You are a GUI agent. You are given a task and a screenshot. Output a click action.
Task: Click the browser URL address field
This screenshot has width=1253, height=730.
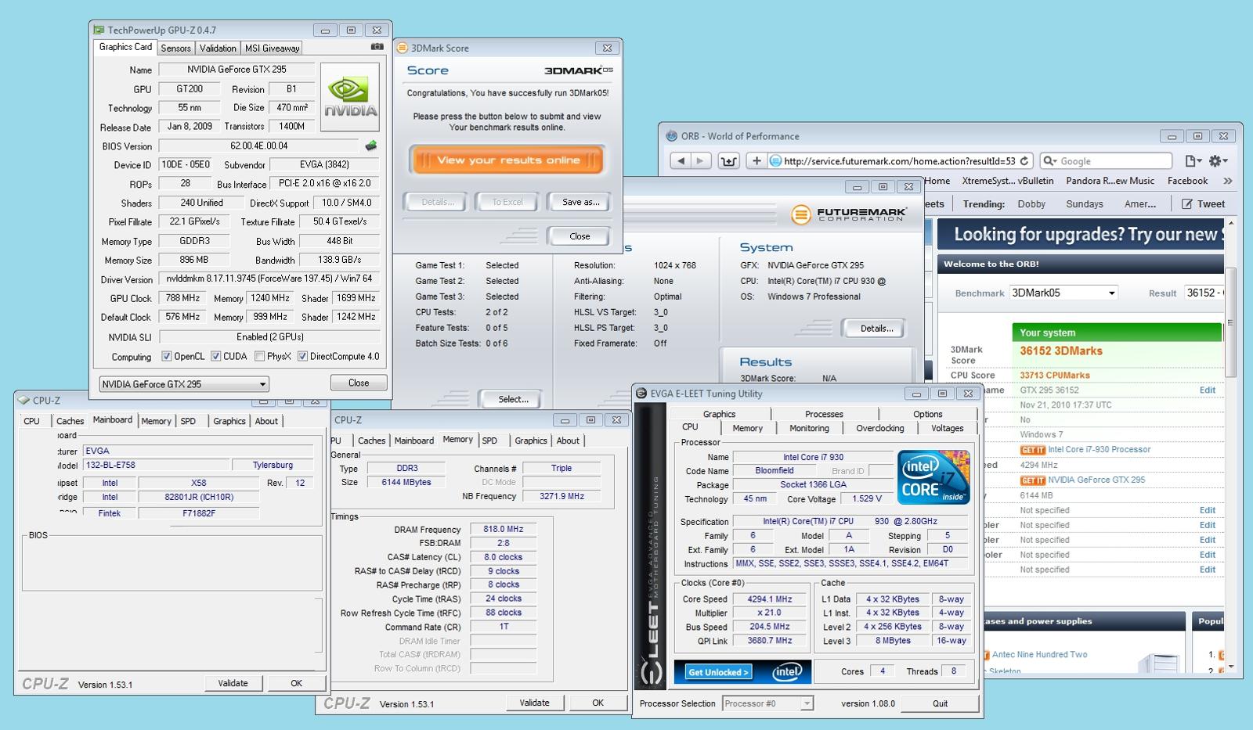click(901, 161)
